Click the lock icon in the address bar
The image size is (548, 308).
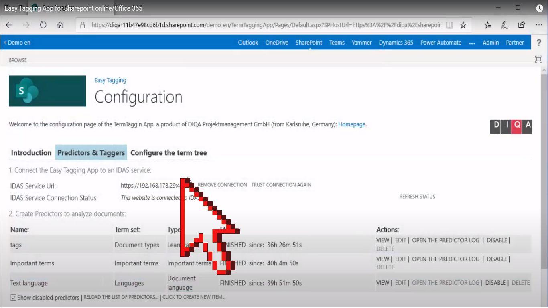pos(83,25)
